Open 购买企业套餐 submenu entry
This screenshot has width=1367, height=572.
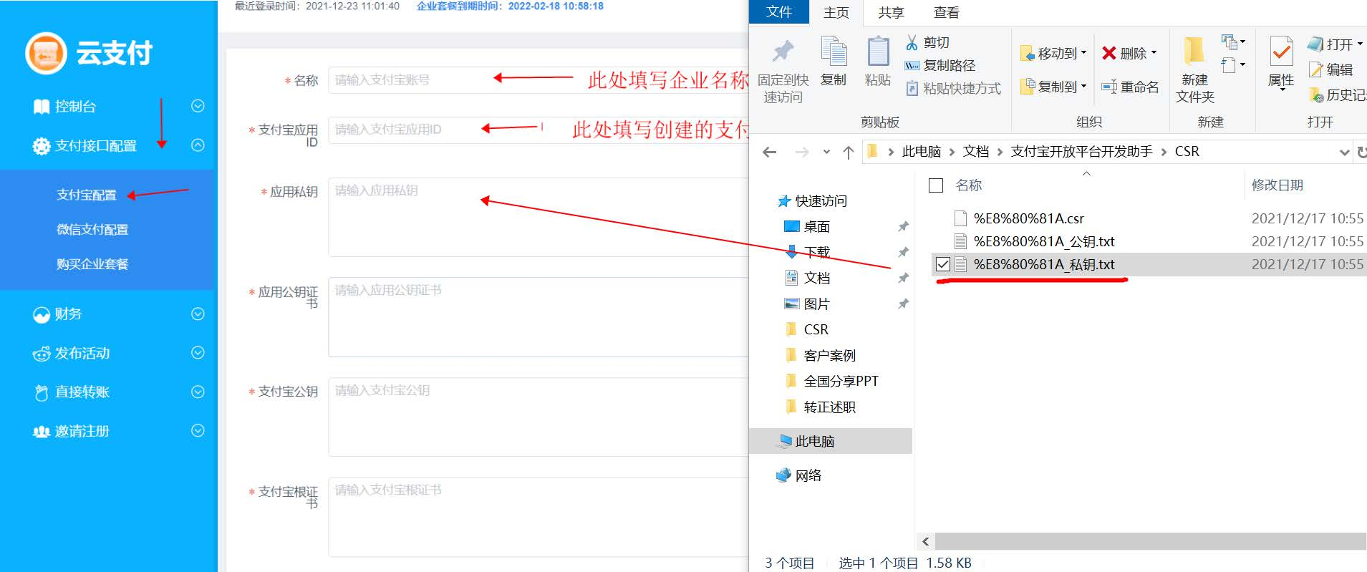coord(92,264)
